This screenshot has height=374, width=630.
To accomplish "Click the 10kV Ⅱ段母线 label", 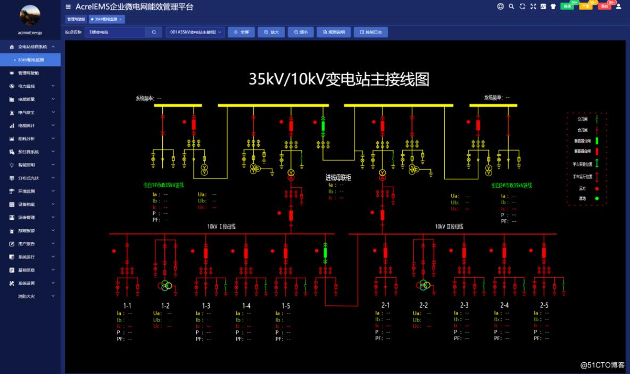I will tap(449, 227).
